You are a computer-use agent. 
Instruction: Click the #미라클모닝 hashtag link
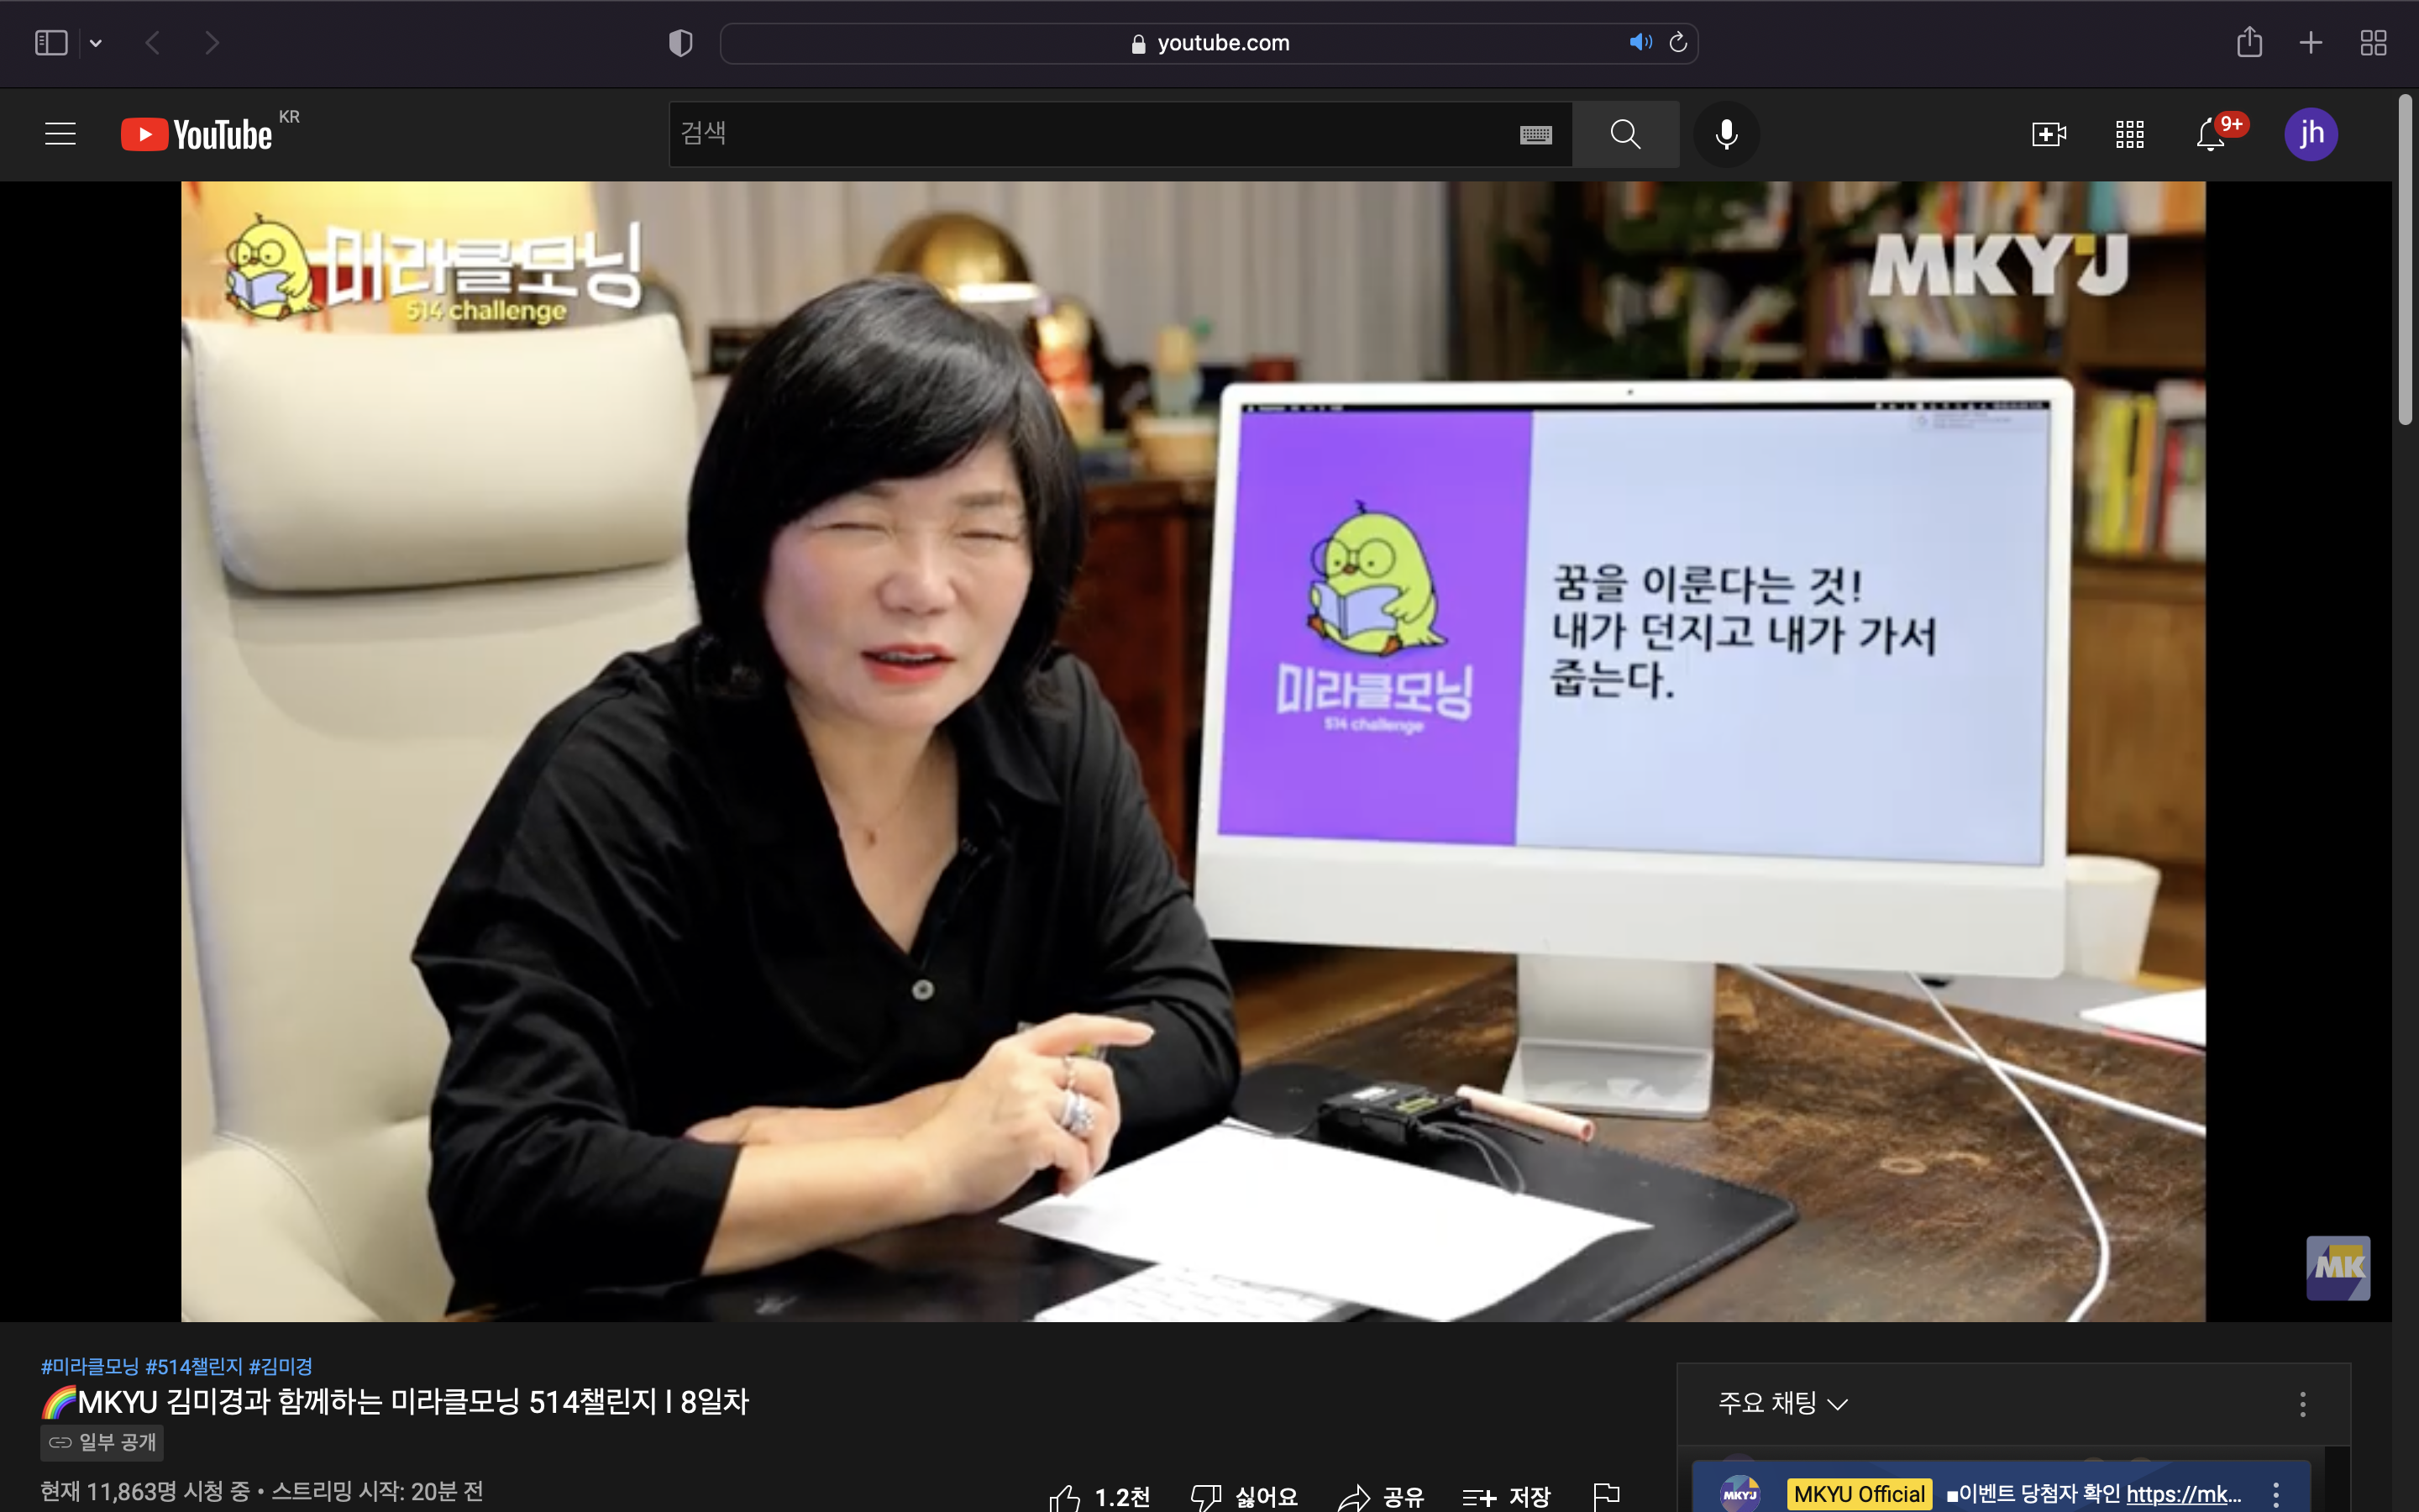(89, 1366)
